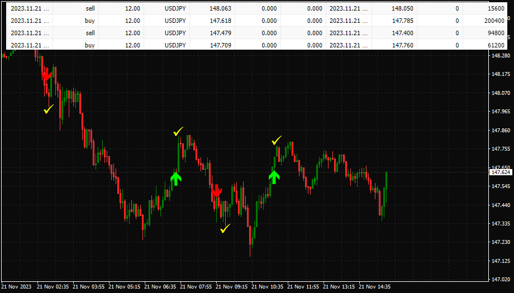Click the 12.00 volume in the 148.063 row
Viewport: 514px width, 293px height.
[x=132, y=8]
